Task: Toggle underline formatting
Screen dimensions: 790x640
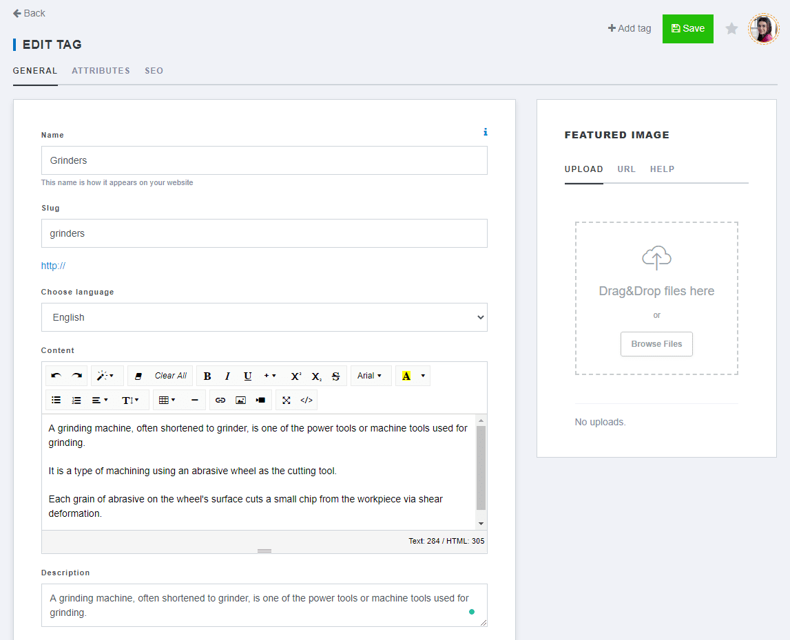Action: pos(247,376)
